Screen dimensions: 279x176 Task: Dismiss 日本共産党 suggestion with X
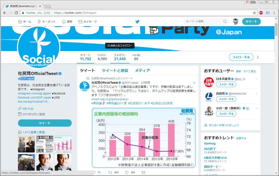pos(256,79)
